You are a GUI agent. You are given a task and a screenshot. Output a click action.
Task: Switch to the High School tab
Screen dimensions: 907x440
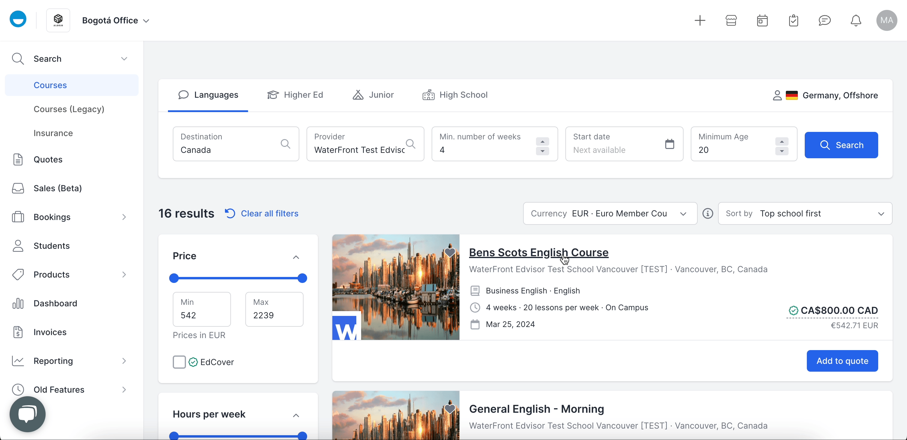[x=463, y=94]
